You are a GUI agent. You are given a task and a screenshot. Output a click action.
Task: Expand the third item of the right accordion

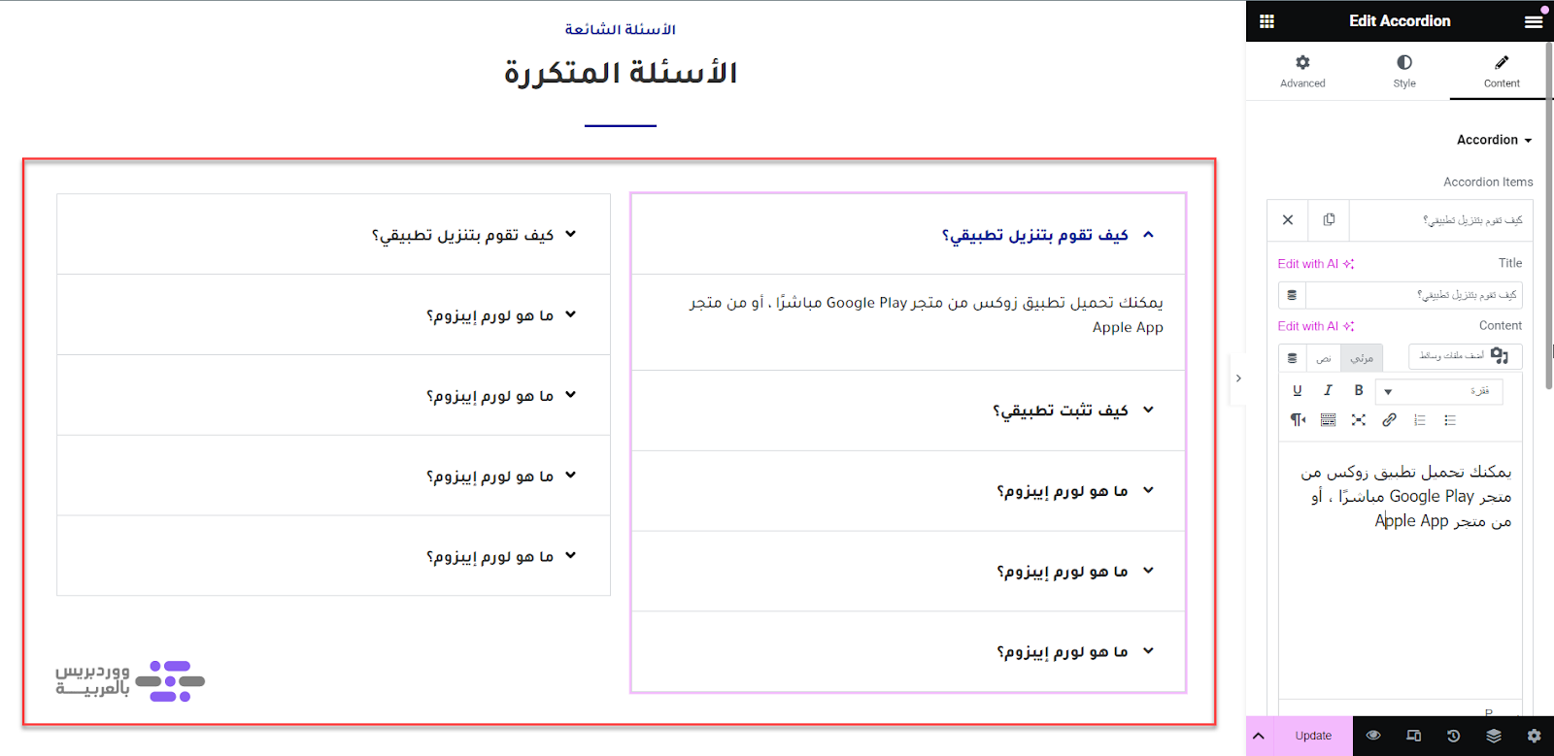tap(909, 491)
